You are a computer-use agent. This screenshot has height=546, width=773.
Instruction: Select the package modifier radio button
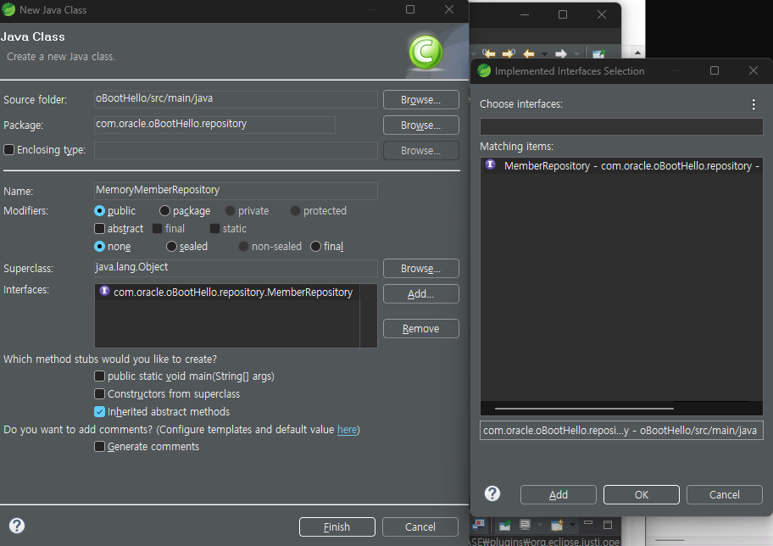[164, 210]
